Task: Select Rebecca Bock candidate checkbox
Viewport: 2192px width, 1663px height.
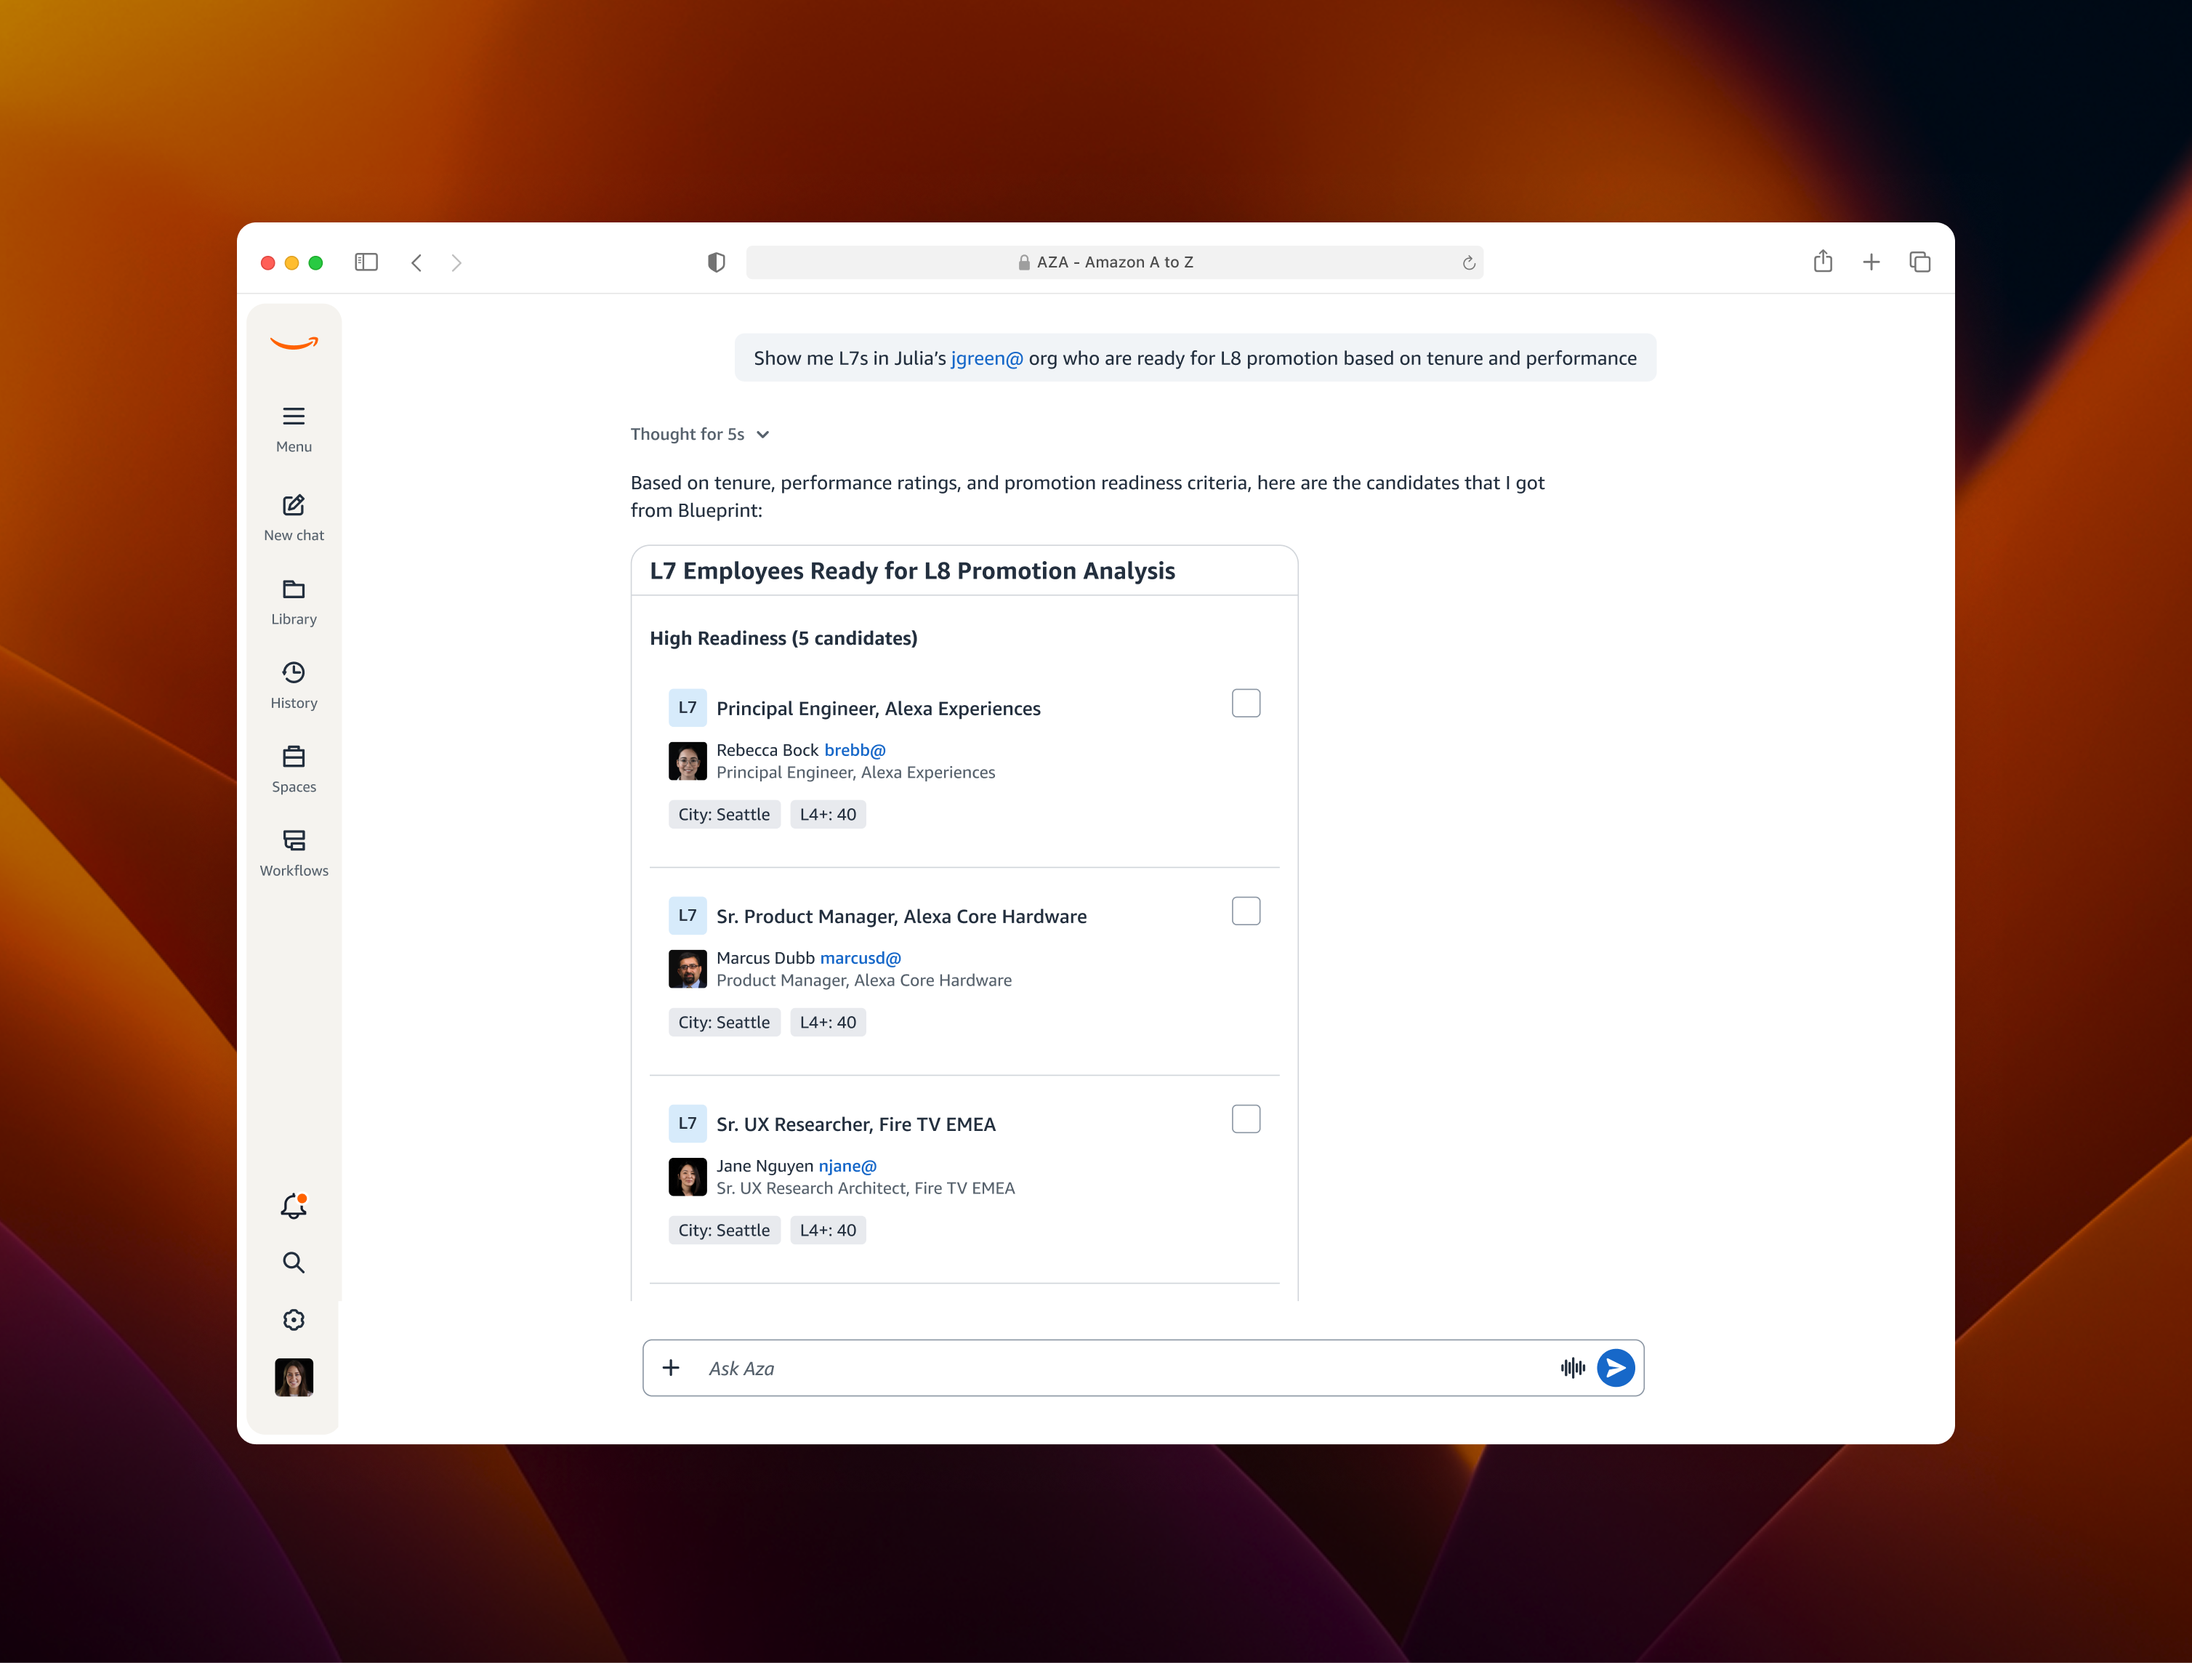Action: pos(1246,703)
